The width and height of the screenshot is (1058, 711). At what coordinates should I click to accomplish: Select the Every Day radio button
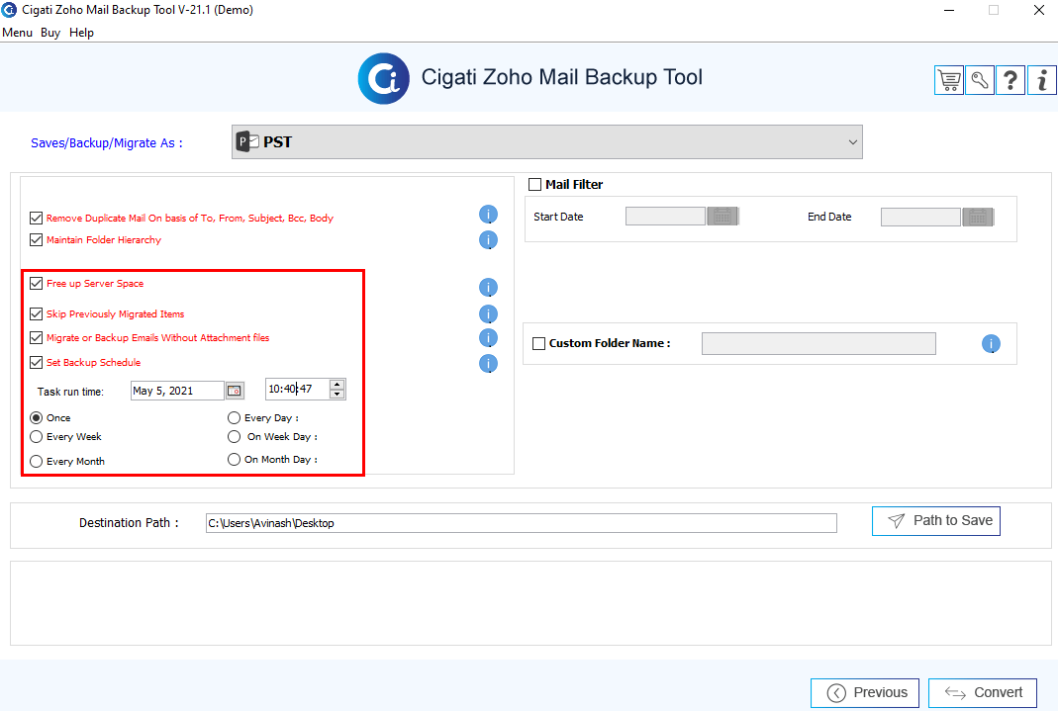click(235, 418)
